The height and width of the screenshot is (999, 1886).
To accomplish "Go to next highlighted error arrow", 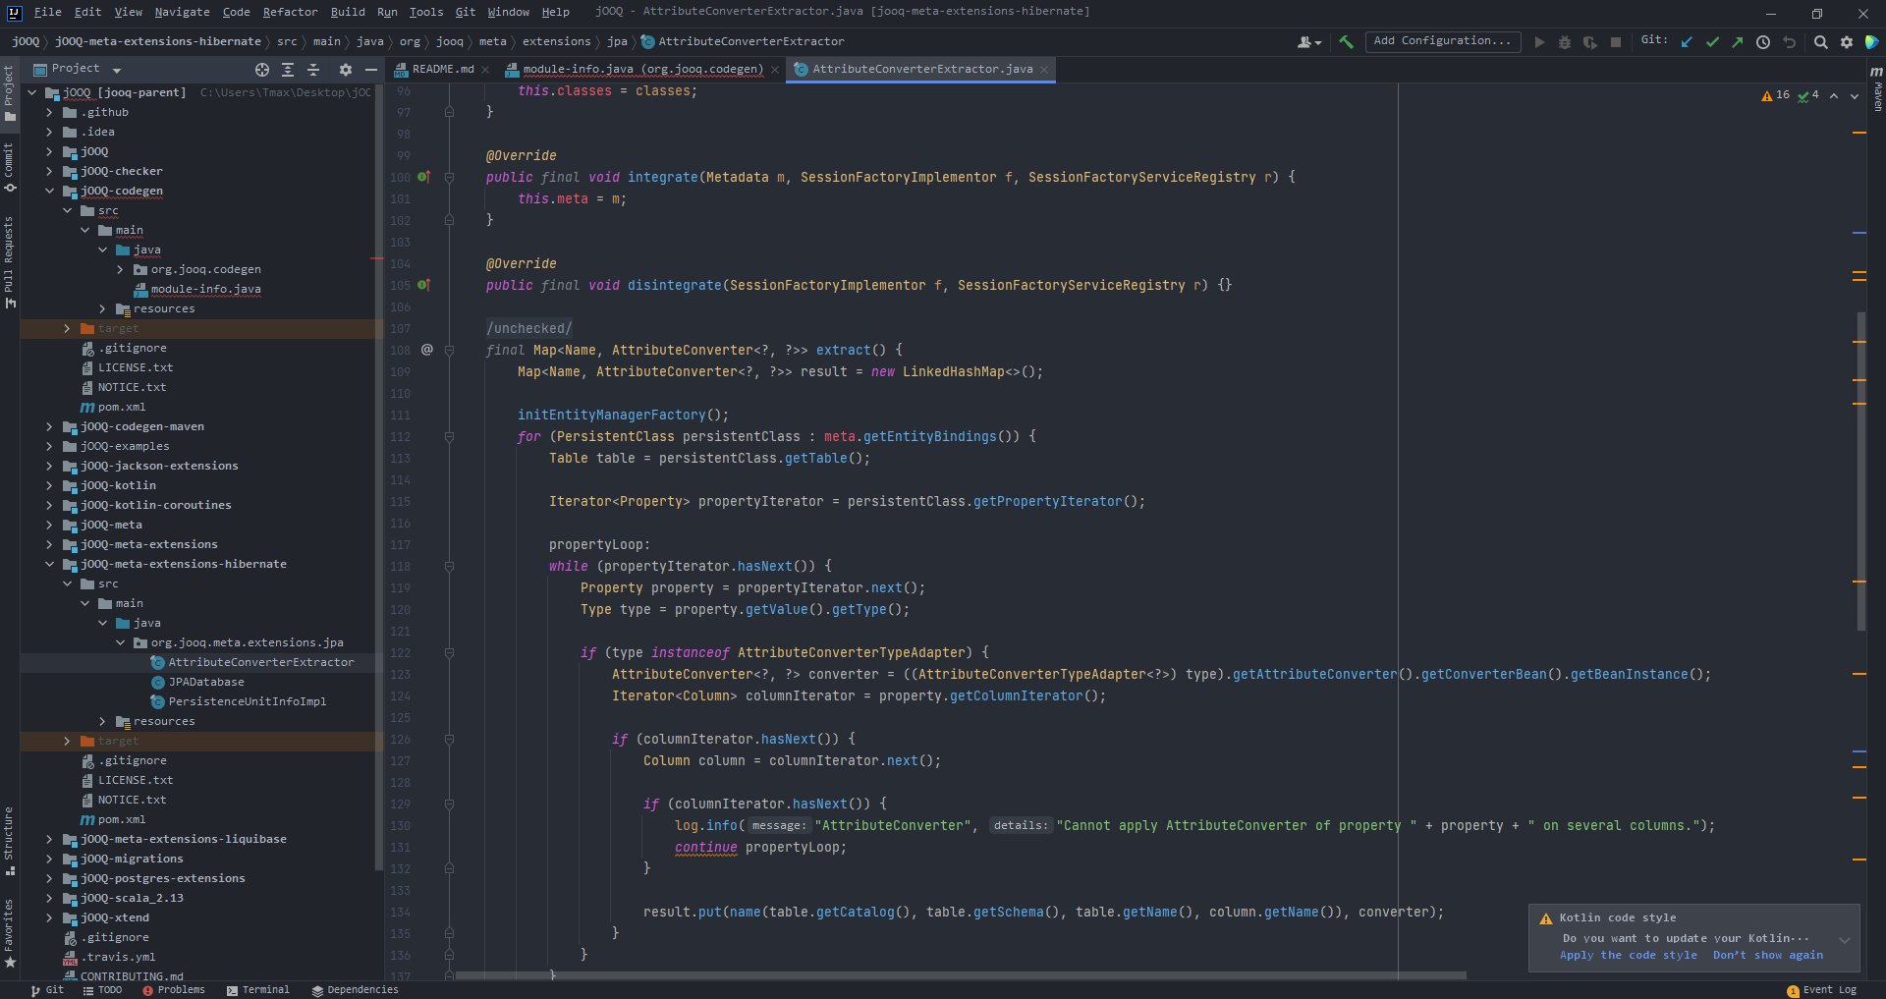I will [1855, 95].
